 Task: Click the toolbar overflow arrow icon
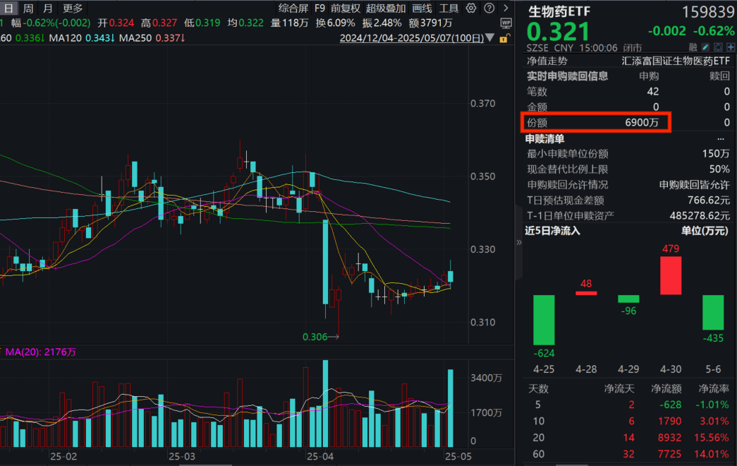[505, 8]
